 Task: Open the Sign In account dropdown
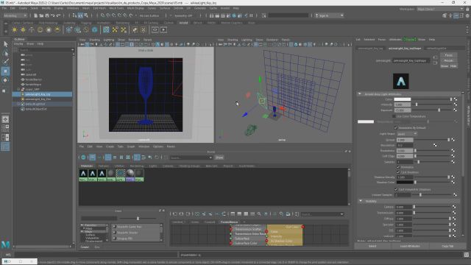tap(329, 15)
